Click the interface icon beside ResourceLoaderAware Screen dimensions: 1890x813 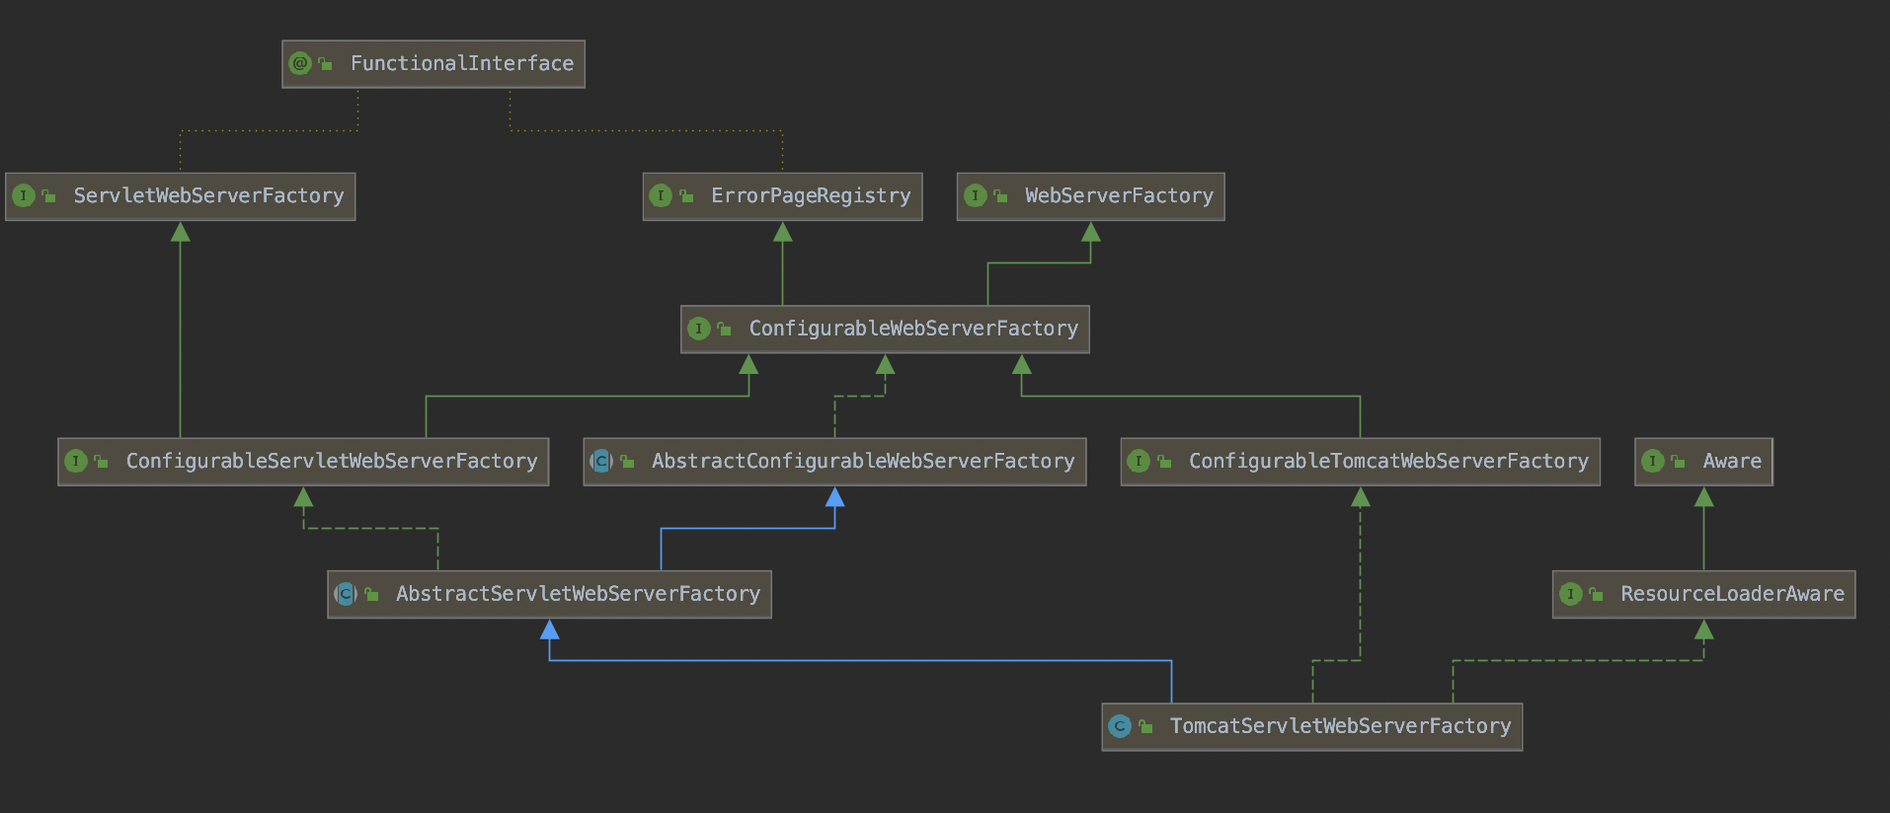pos(1570,594)
